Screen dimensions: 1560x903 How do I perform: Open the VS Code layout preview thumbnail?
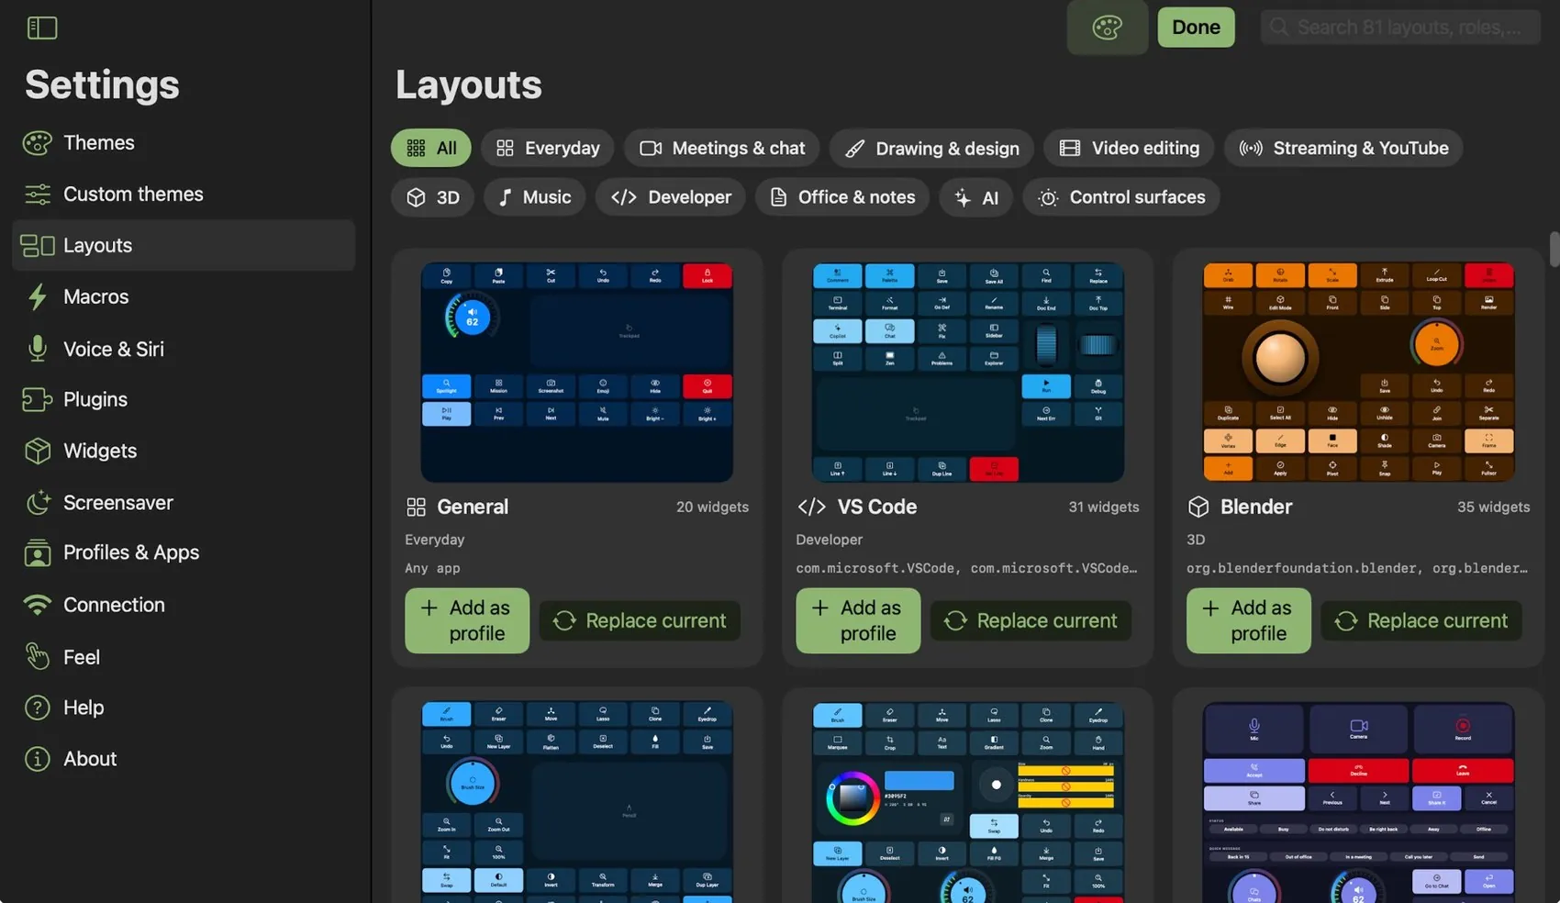[968, 373]
